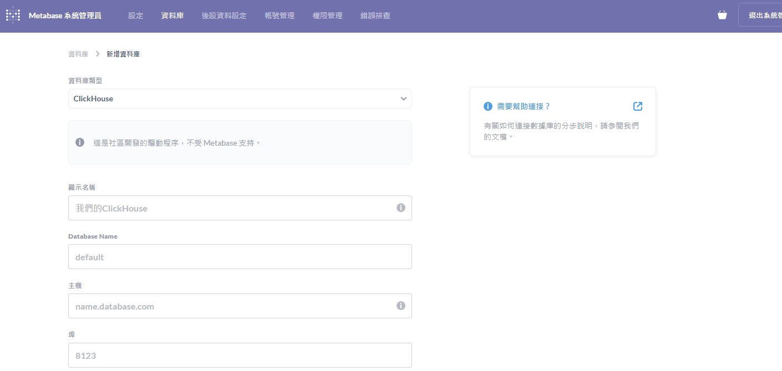Click the help card description text
Viewport: 782px width, 371px height.
coord(561,131)
